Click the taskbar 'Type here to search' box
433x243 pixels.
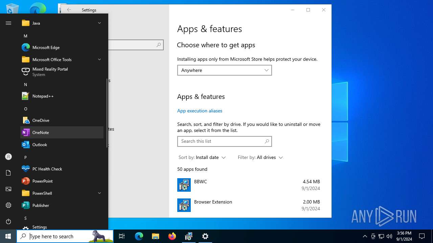coord(65,236)
